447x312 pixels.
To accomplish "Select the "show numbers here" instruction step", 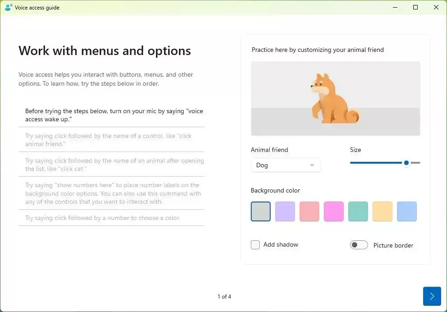I will point(111,193).
